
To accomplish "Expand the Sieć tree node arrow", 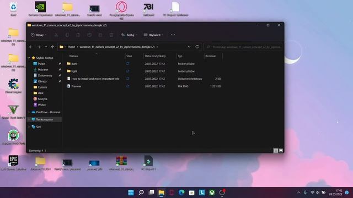I will (x=29, y=127).
